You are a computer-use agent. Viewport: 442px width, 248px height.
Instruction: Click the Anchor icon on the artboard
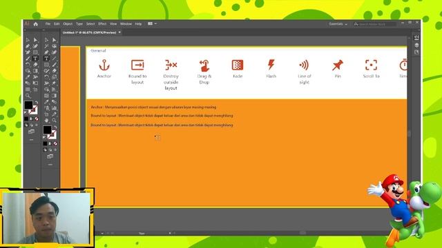pos(104,65)
